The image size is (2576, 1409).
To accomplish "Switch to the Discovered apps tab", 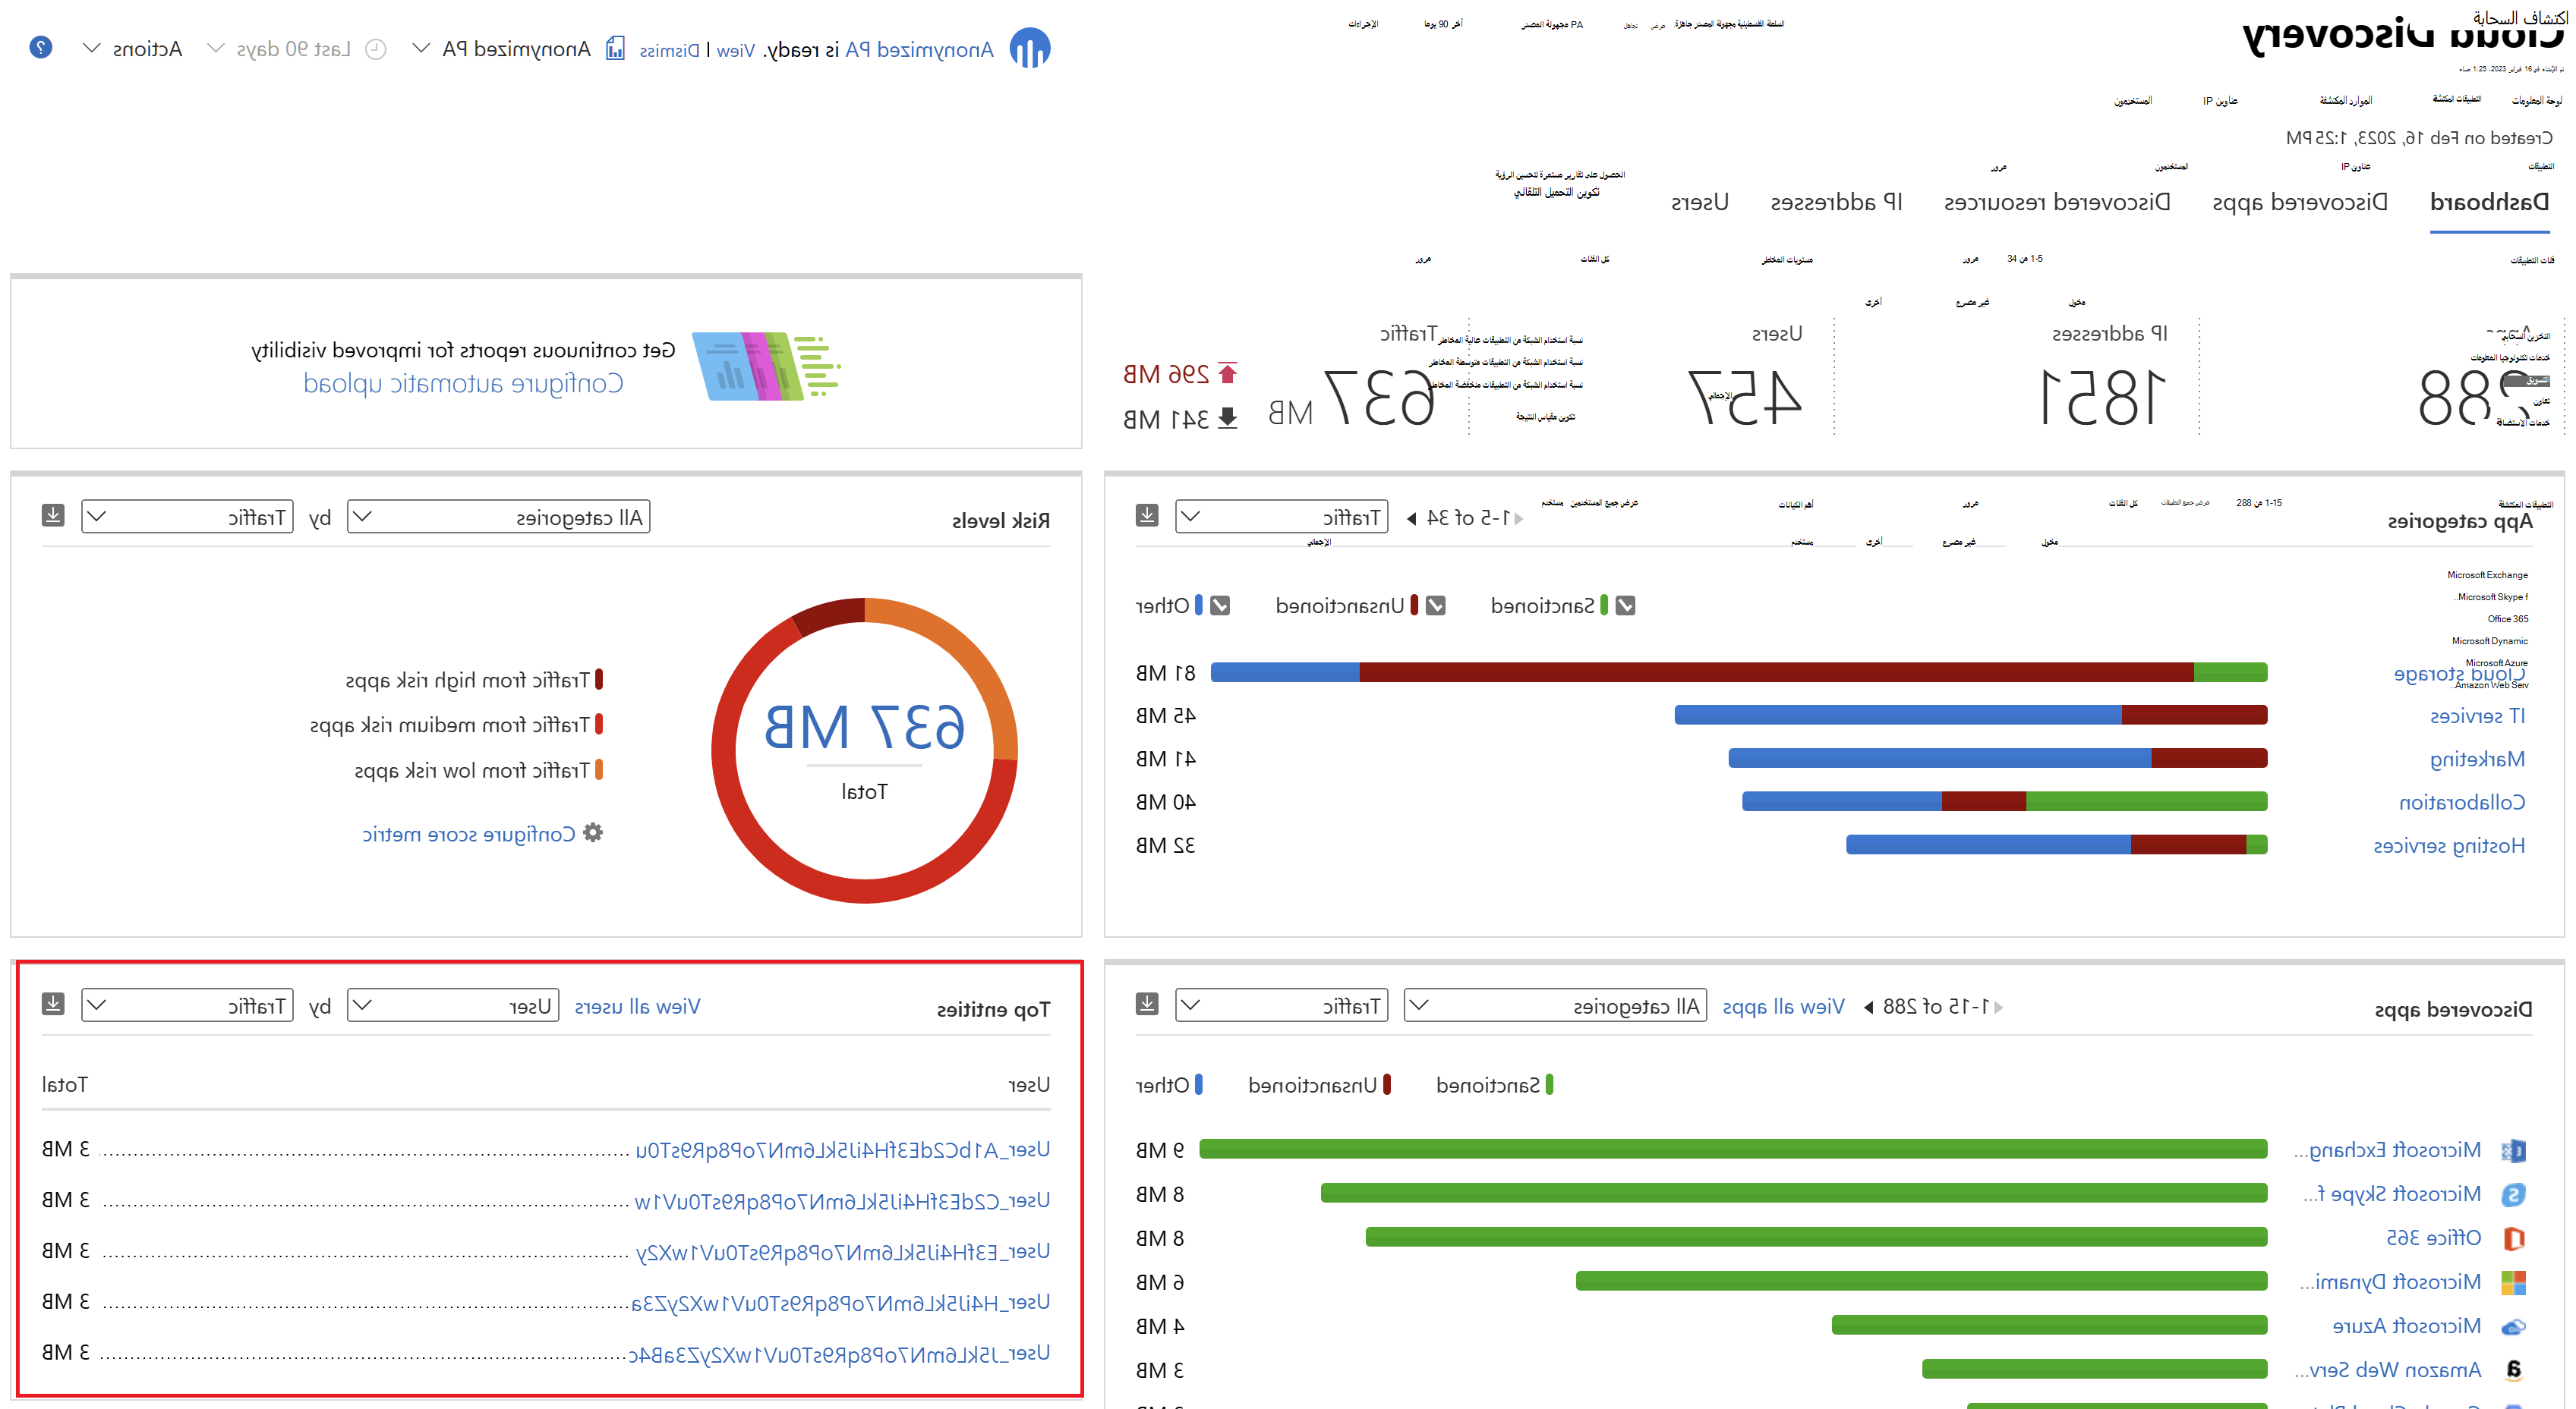I will tap(2299, 203).
